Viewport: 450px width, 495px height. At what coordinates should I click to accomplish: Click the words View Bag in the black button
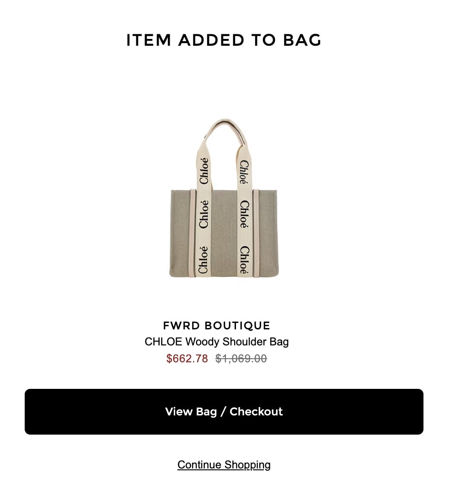coord(191,412)
